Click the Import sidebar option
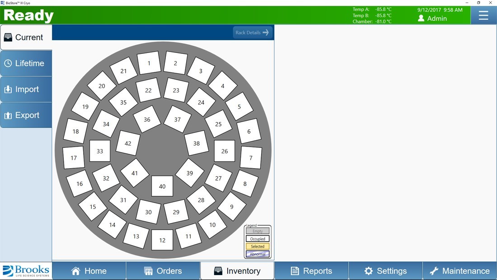Screen dimensions: 497x280 pyautogui.click(x=26, y=90)
